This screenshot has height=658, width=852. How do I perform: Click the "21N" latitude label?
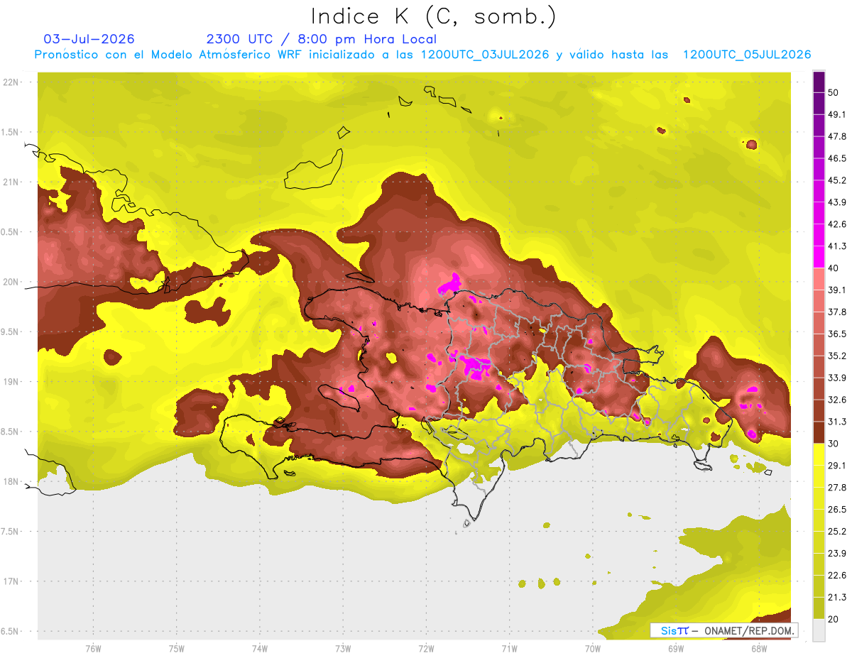[x=11, y=182]
